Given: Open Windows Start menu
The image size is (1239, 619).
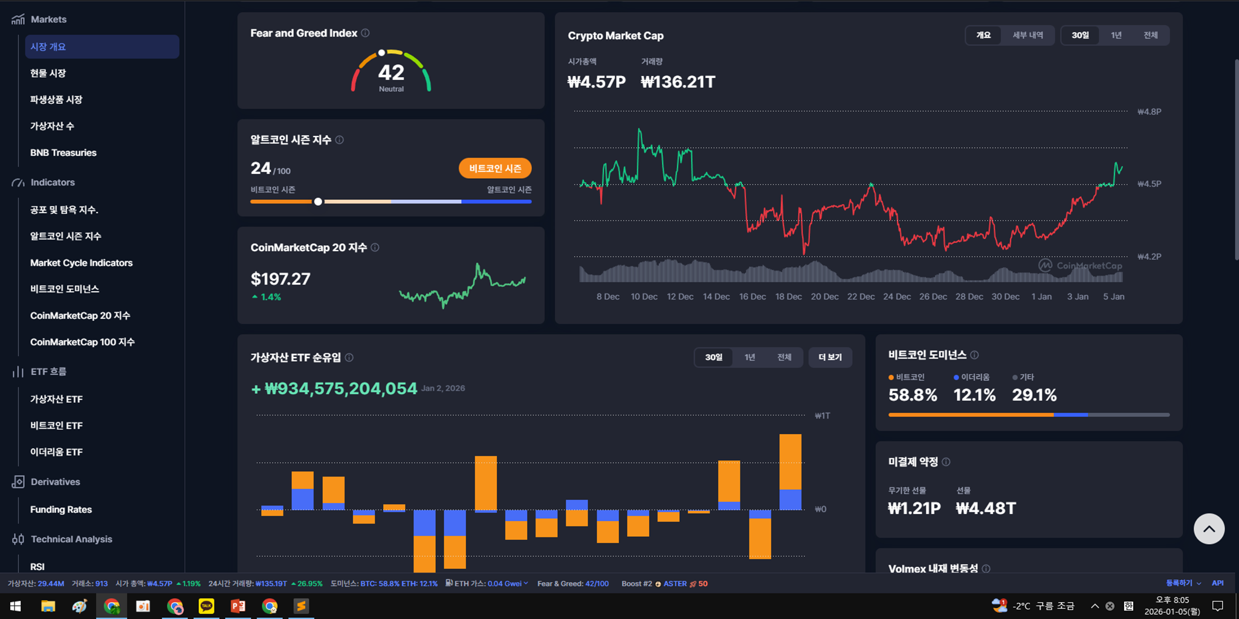Looking at the screenshot, I should (15, 606).
